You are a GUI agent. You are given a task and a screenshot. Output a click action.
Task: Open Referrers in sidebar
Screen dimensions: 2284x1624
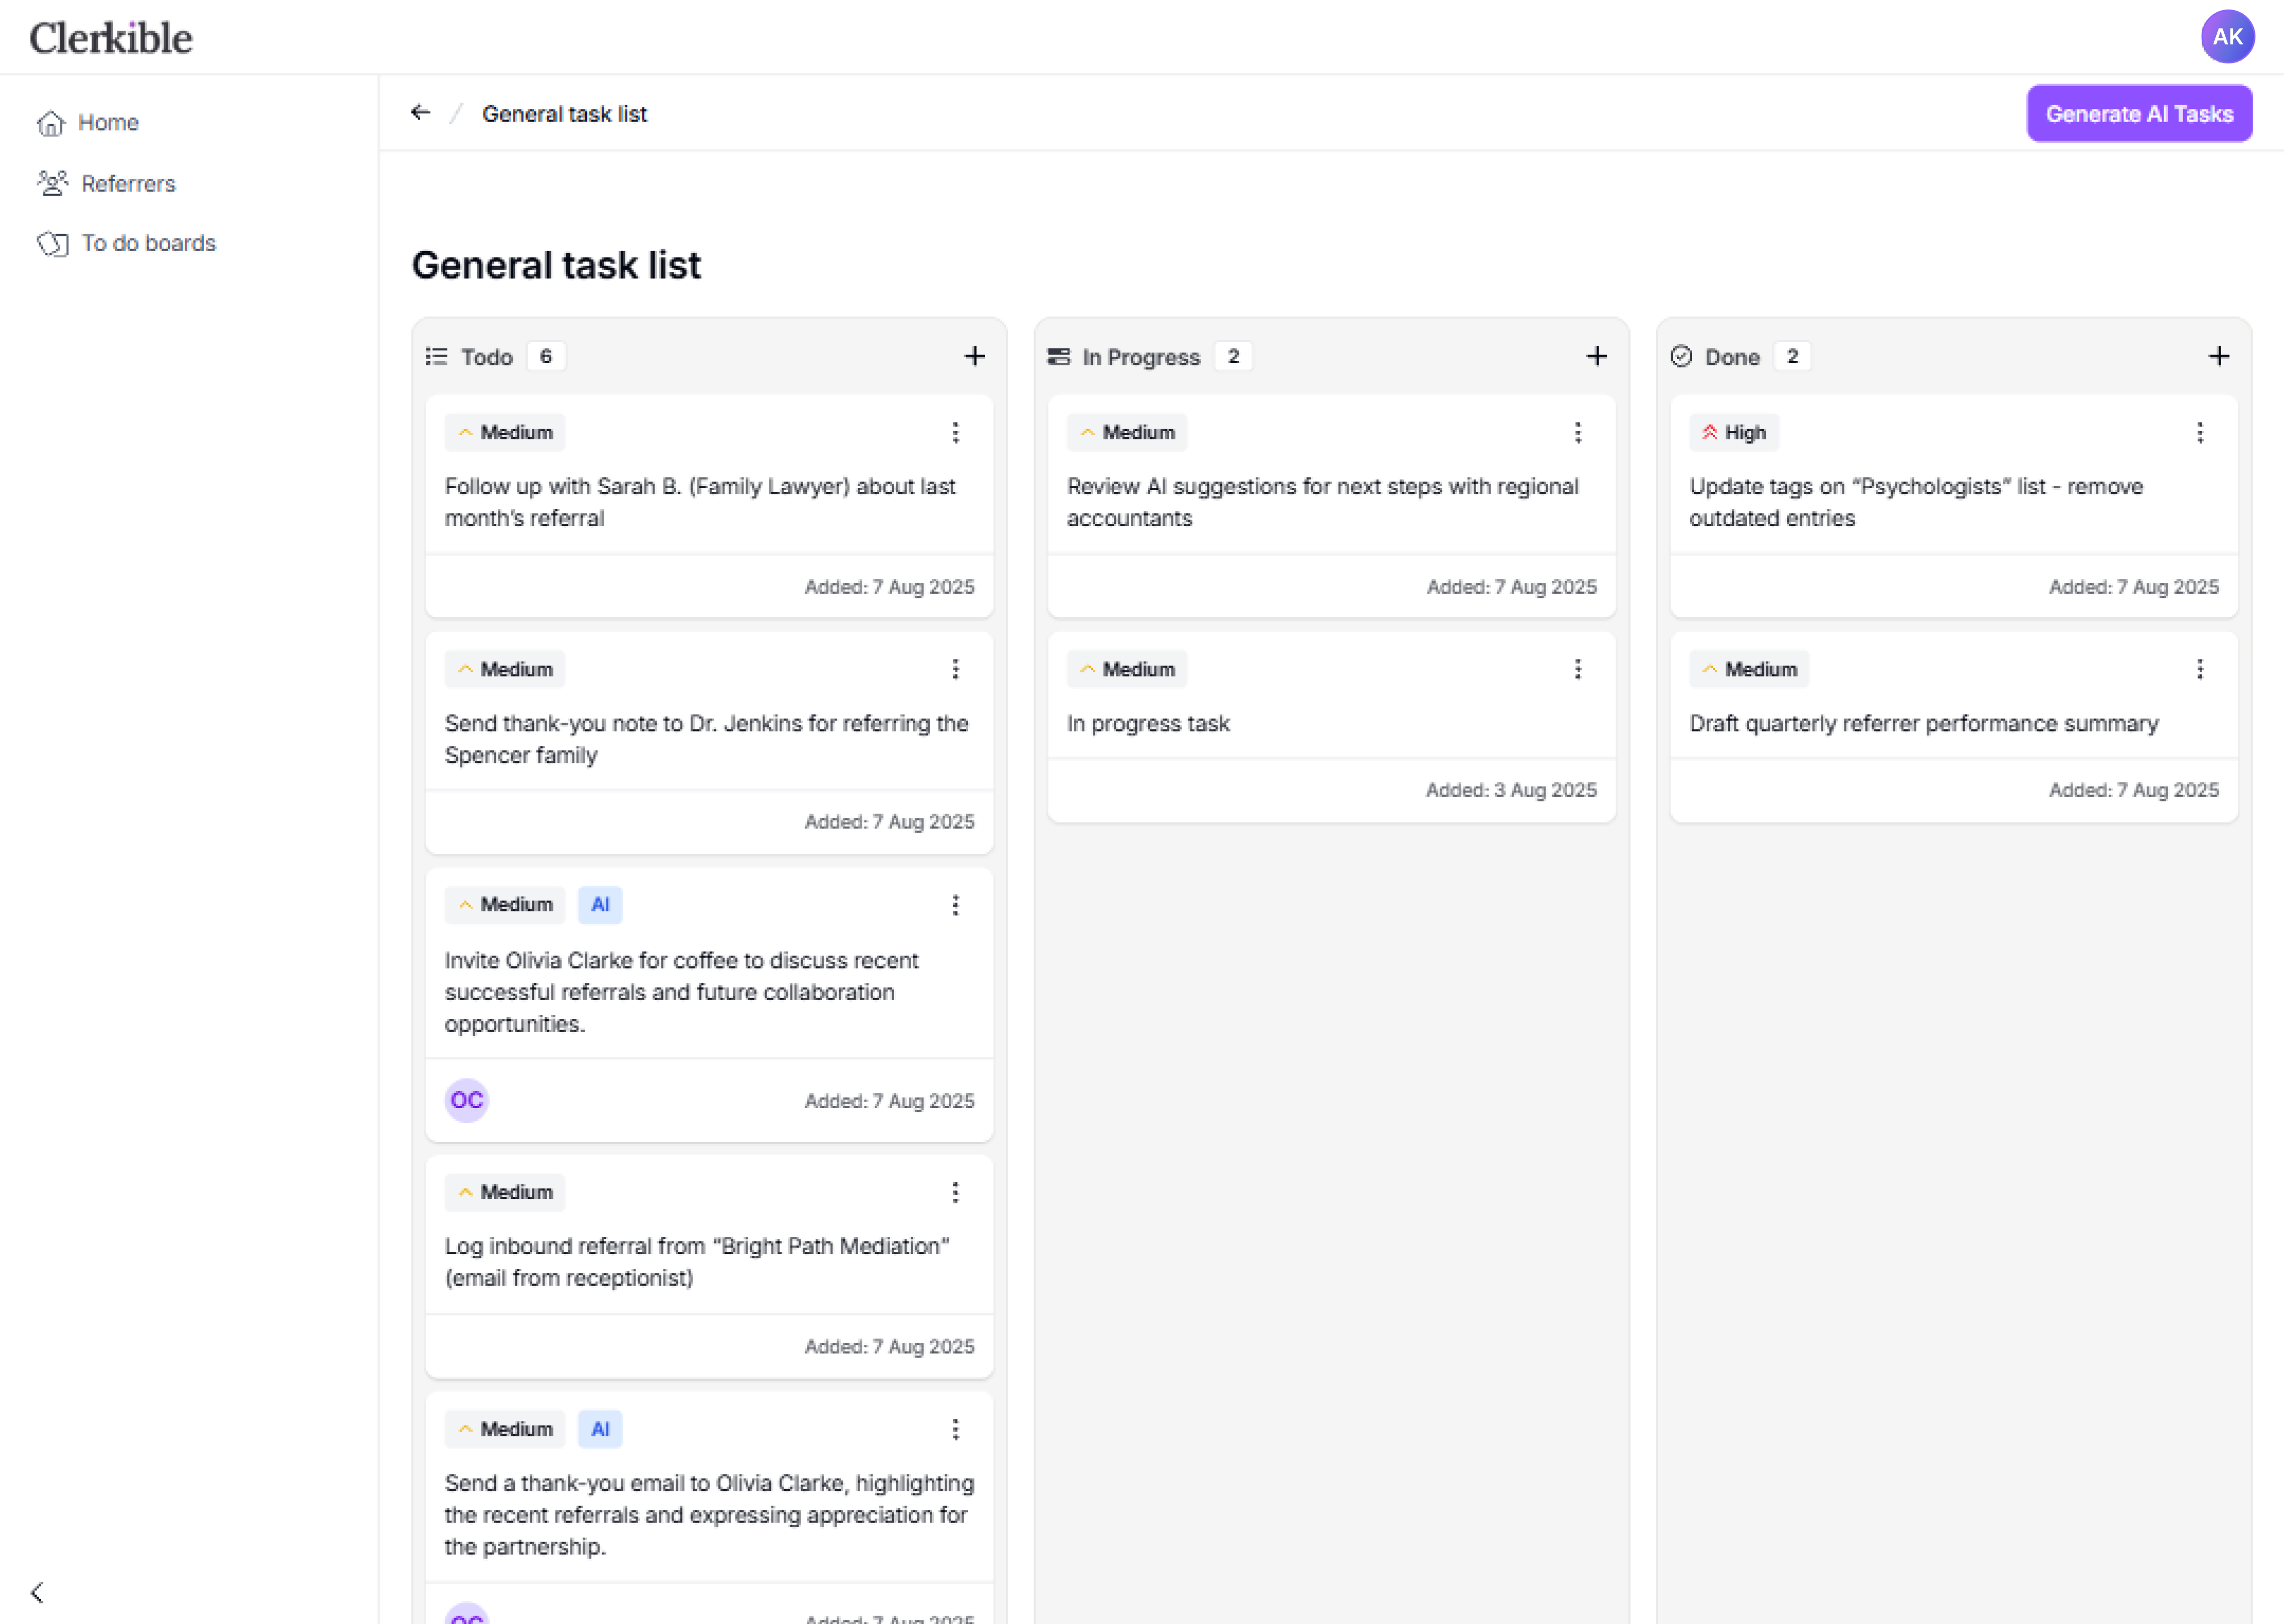pyautogui.click(x=127, y=184)
